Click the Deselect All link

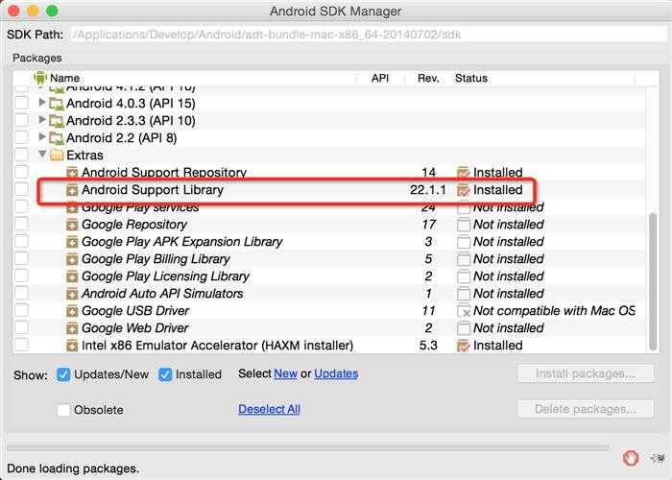[x=269, y=409]
